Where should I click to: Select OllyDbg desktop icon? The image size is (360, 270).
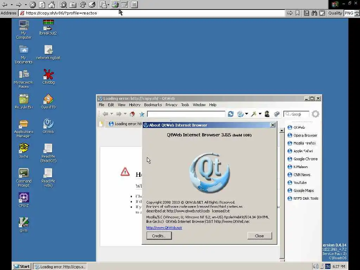coord(49,76)
